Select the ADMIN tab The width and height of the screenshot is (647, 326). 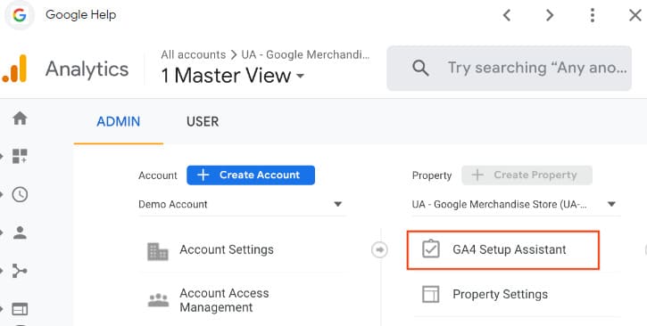click(119, 122)
